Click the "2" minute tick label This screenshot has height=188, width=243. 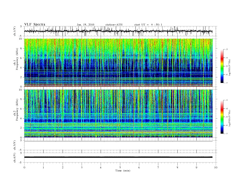[63, 167]
